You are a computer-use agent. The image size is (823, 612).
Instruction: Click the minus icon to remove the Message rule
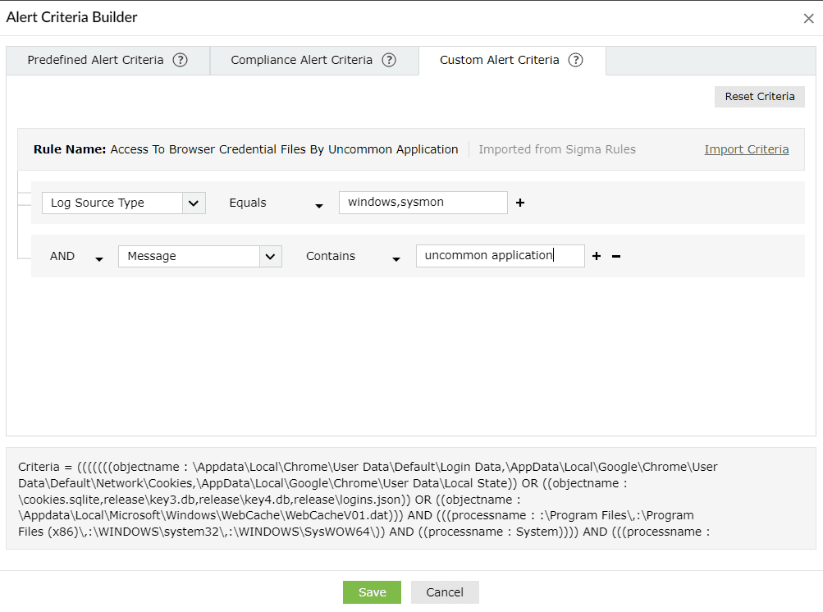point(615,256)
